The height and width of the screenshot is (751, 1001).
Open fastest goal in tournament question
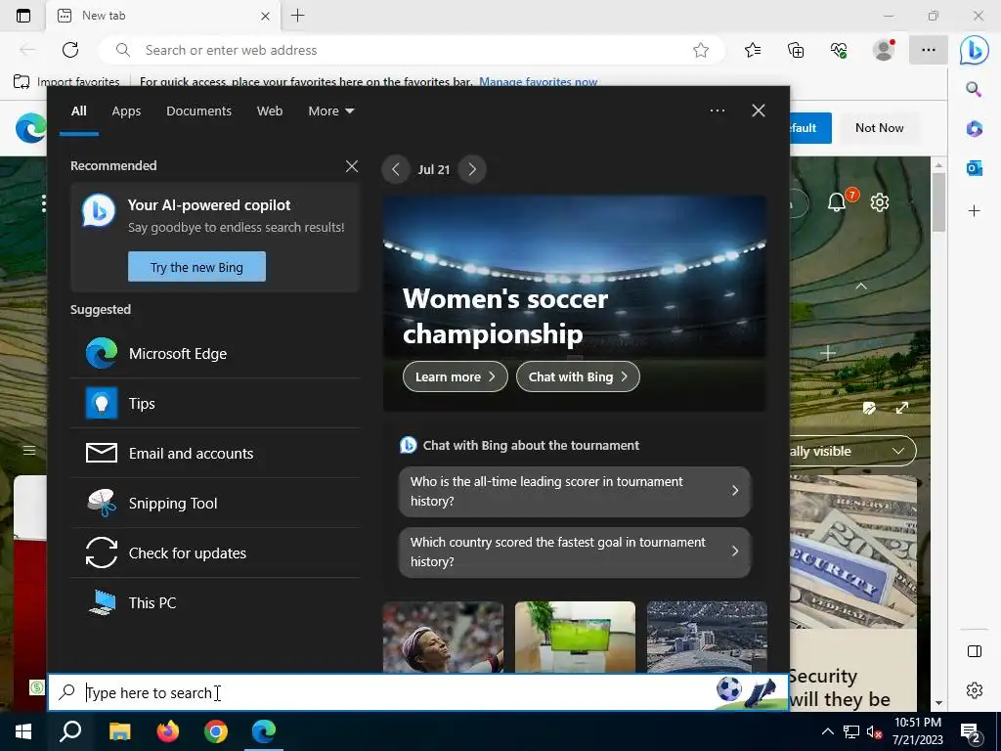point(575,552)
